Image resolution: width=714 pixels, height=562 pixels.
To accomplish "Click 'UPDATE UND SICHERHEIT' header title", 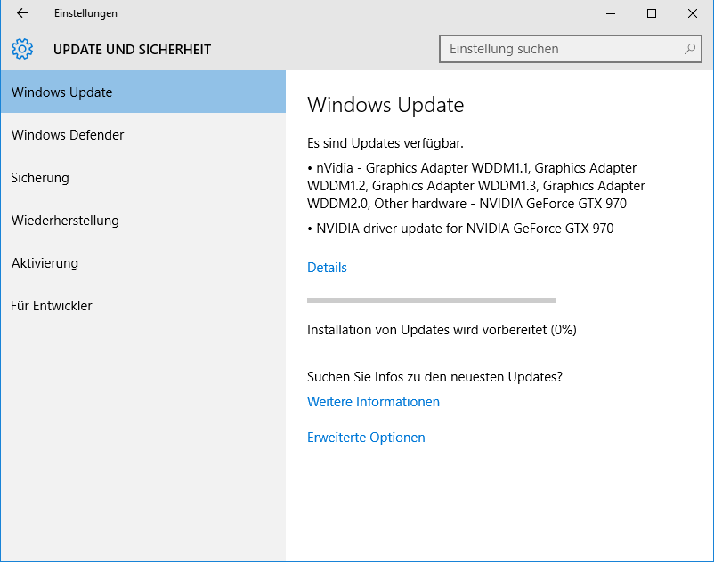I will pos(132,50).
